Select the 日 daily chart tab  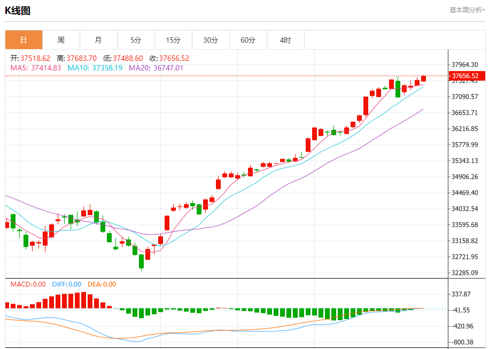tap(24, 40)
